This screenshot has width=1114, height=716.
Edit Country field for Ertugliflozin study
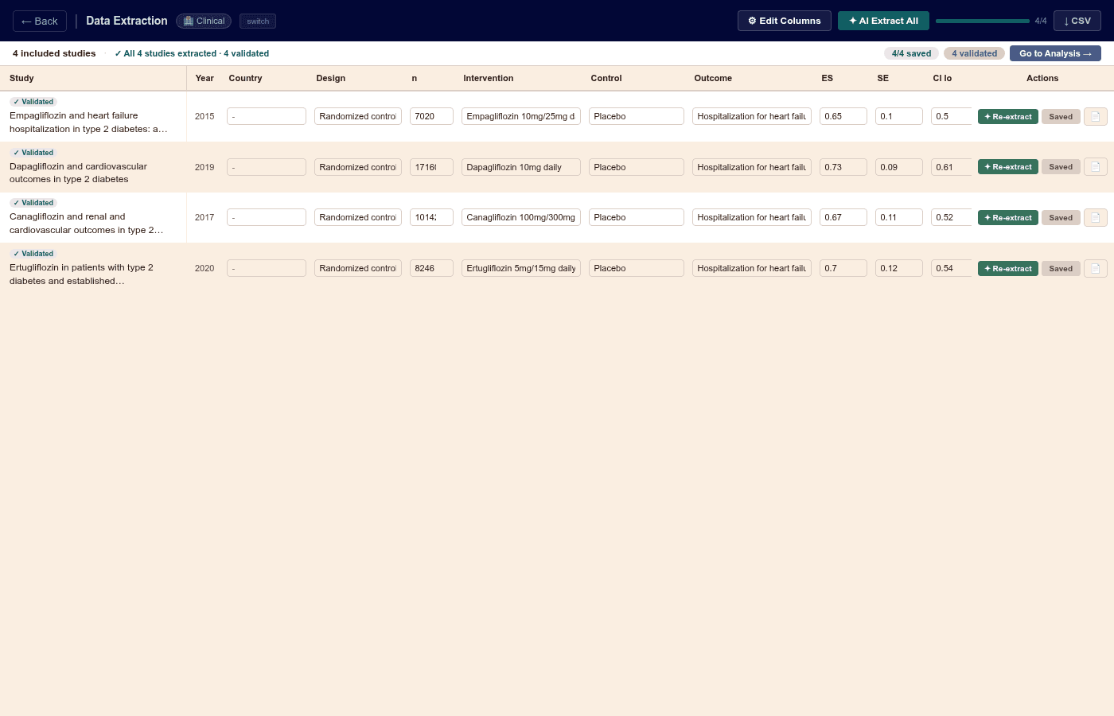267,268
